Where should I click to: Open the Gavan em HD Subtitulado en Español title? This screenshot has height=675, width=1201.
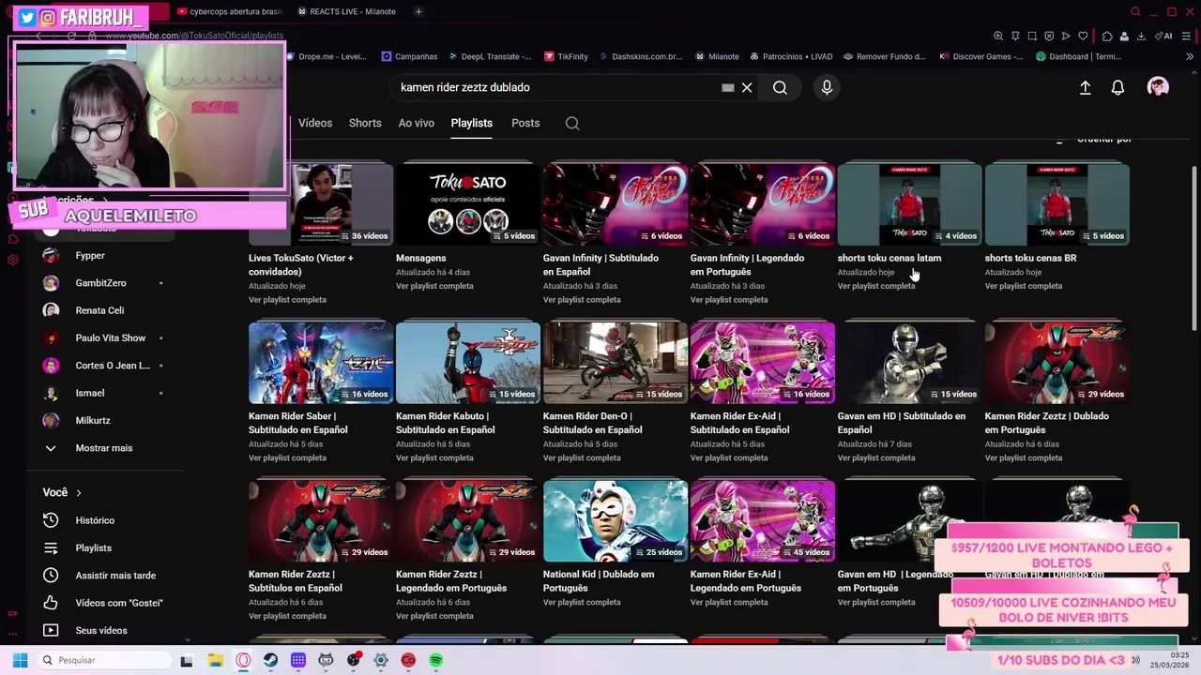pos(901,423)
